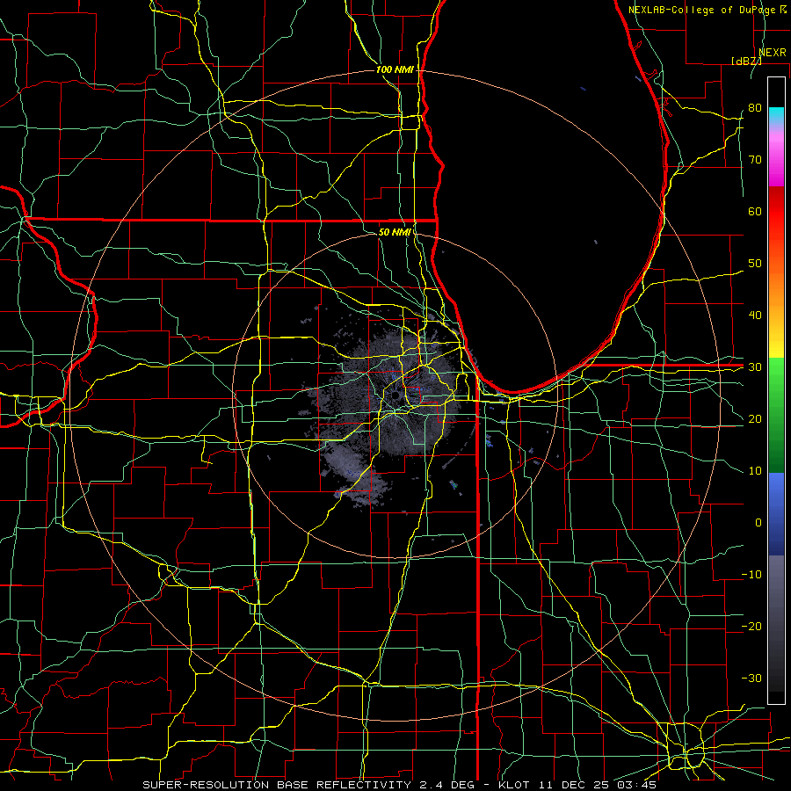791x791 pixels.
Task: Click the green segment of the color bar
Action: tap(776, 415)
